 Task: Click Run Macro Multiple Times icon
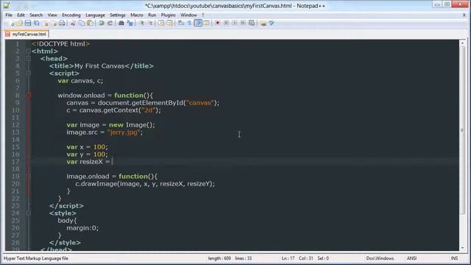[243, 23]
